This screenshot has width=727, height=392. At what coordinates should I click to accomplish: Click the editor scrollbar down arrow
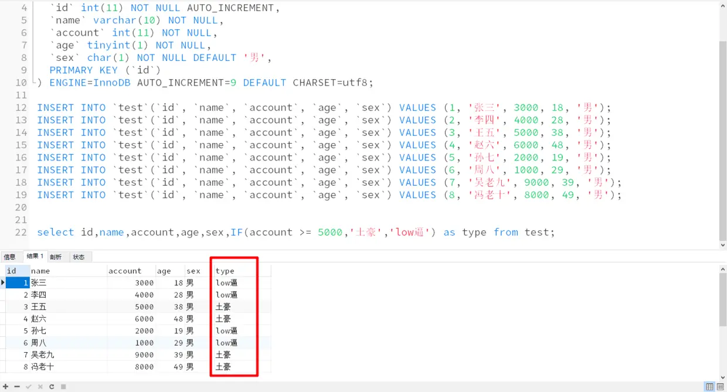[x=723, y=246]
